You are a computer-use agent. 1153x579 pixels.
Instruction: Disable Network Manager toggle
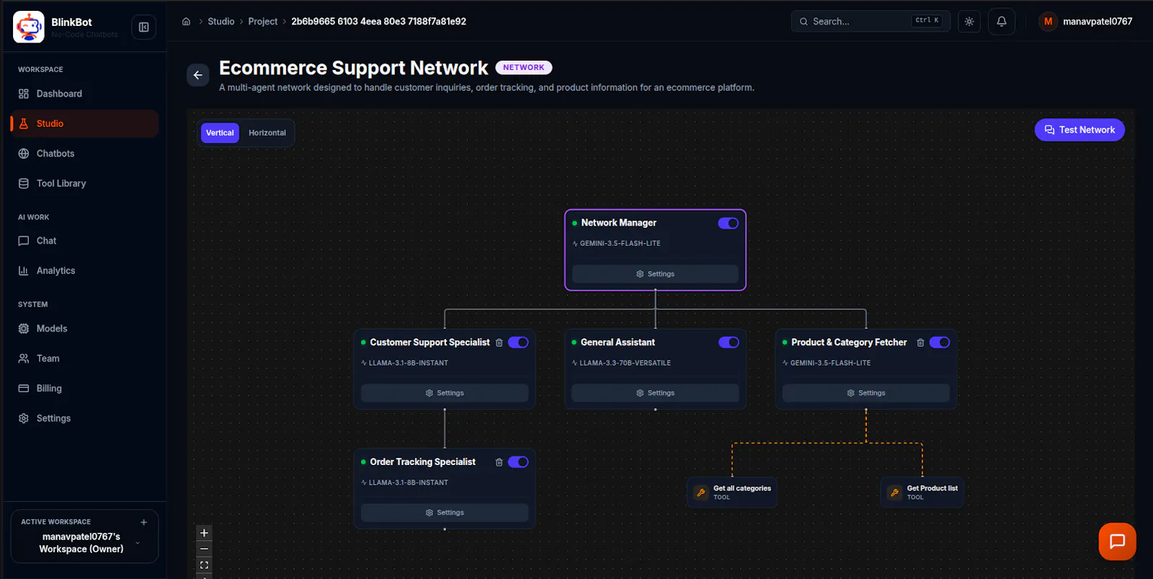coord(728,223)
